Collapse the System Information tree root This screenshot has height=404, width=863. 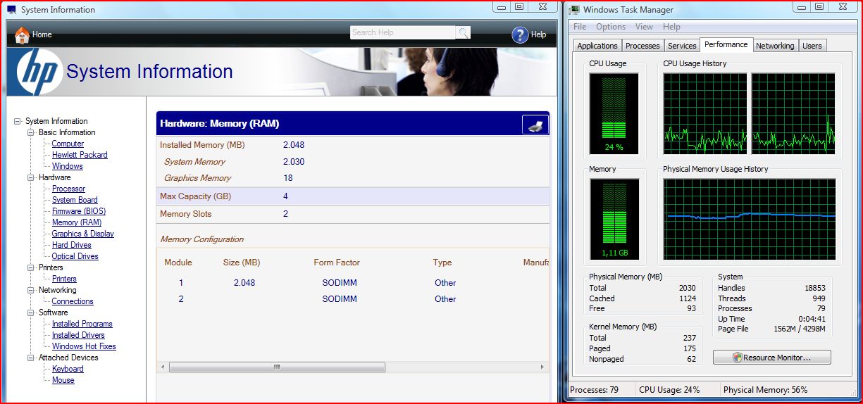coord(18,121)
